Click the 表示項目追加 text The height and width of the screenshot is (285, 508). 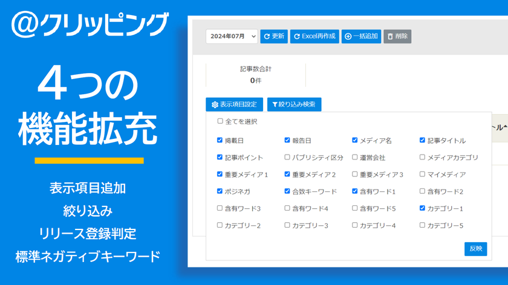88,188
